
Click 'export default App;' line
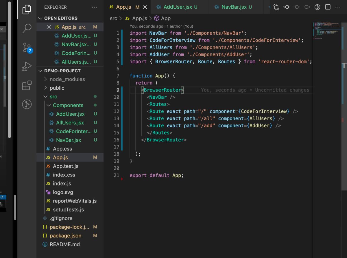point(156,175)
